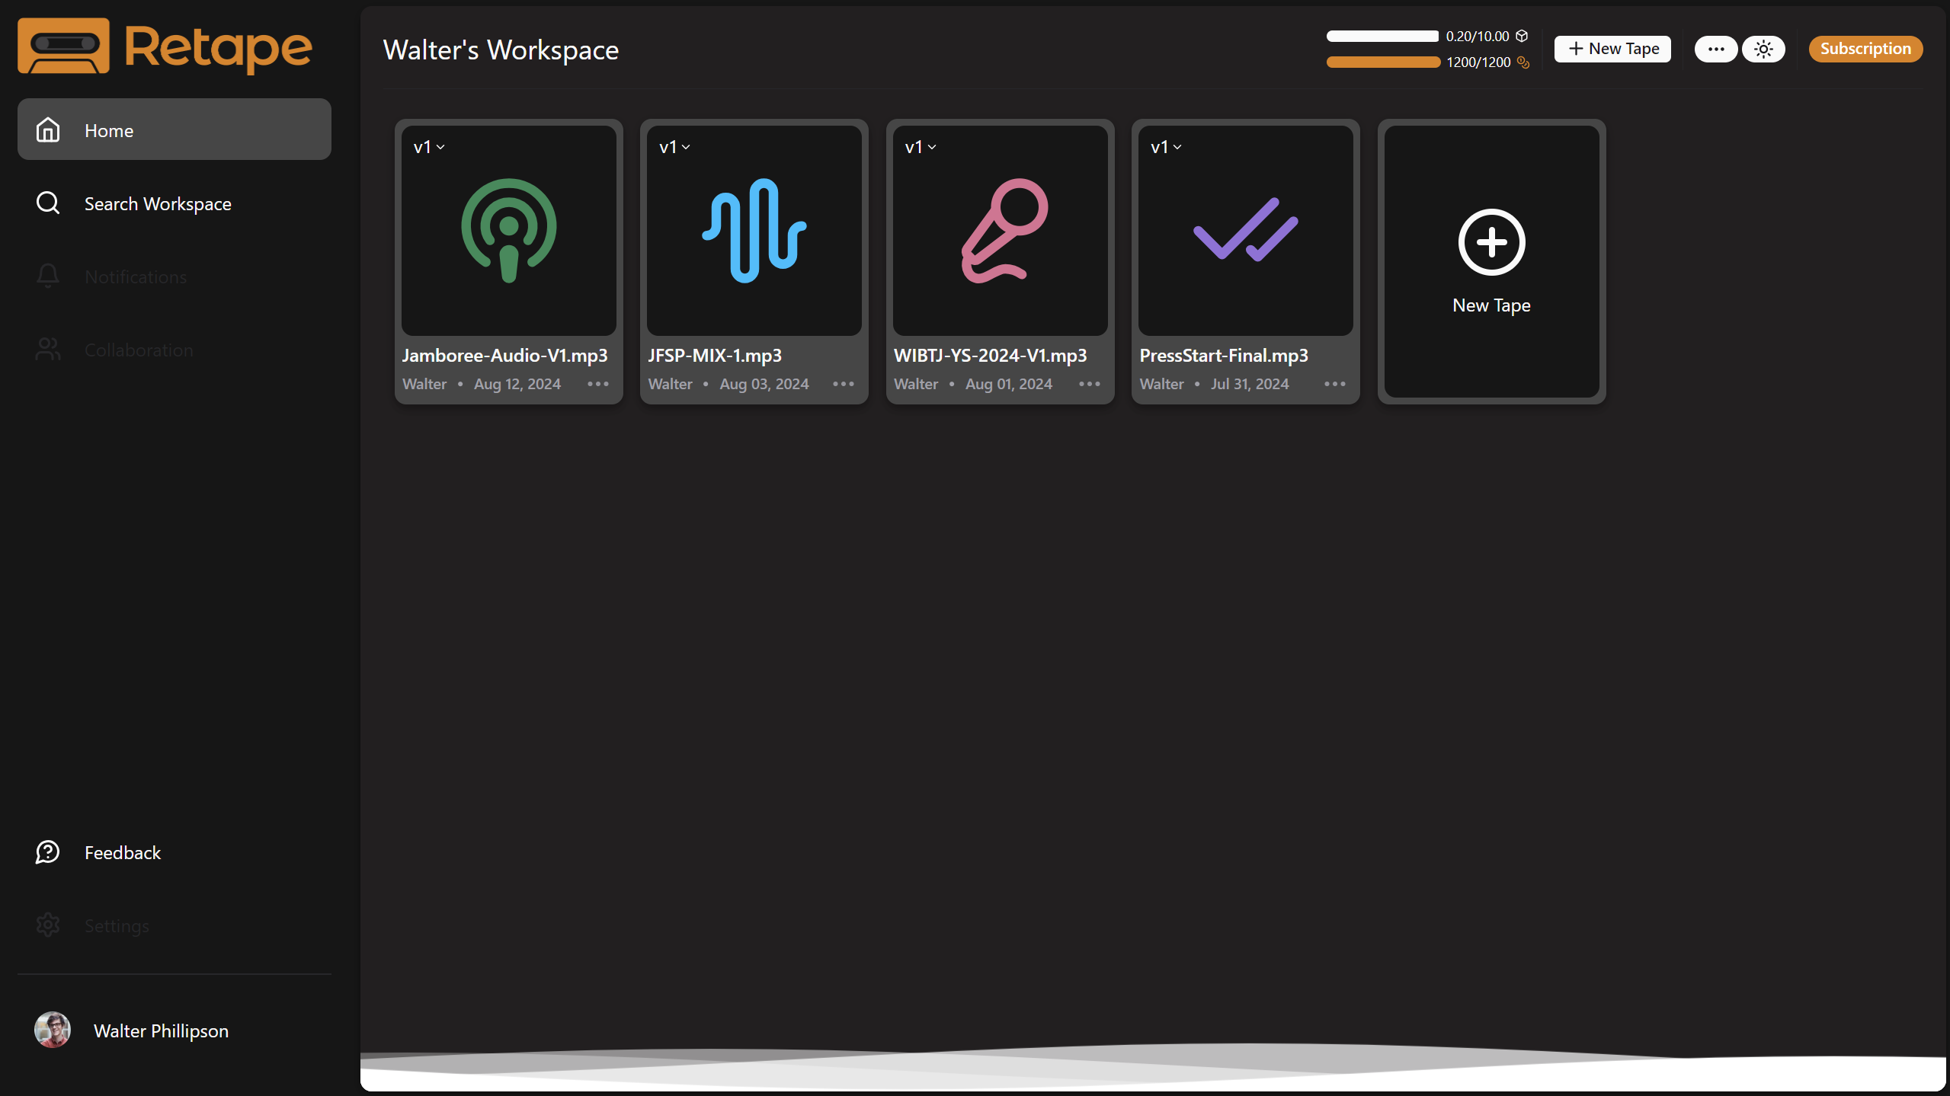This screenshot has height=1096, width=1950.
Task: Expand the v1 version dropdown on JFSP-MIX-1.mp3
Action: click(x=674, y=147)
